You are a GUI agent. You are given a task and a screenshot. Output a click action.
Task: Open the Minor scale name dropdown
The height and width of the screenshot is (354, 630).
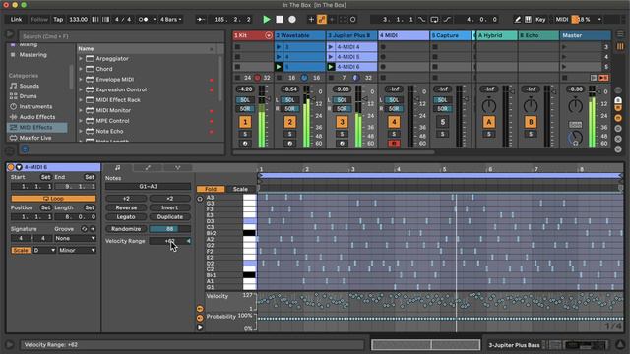[x=77, y=250]
